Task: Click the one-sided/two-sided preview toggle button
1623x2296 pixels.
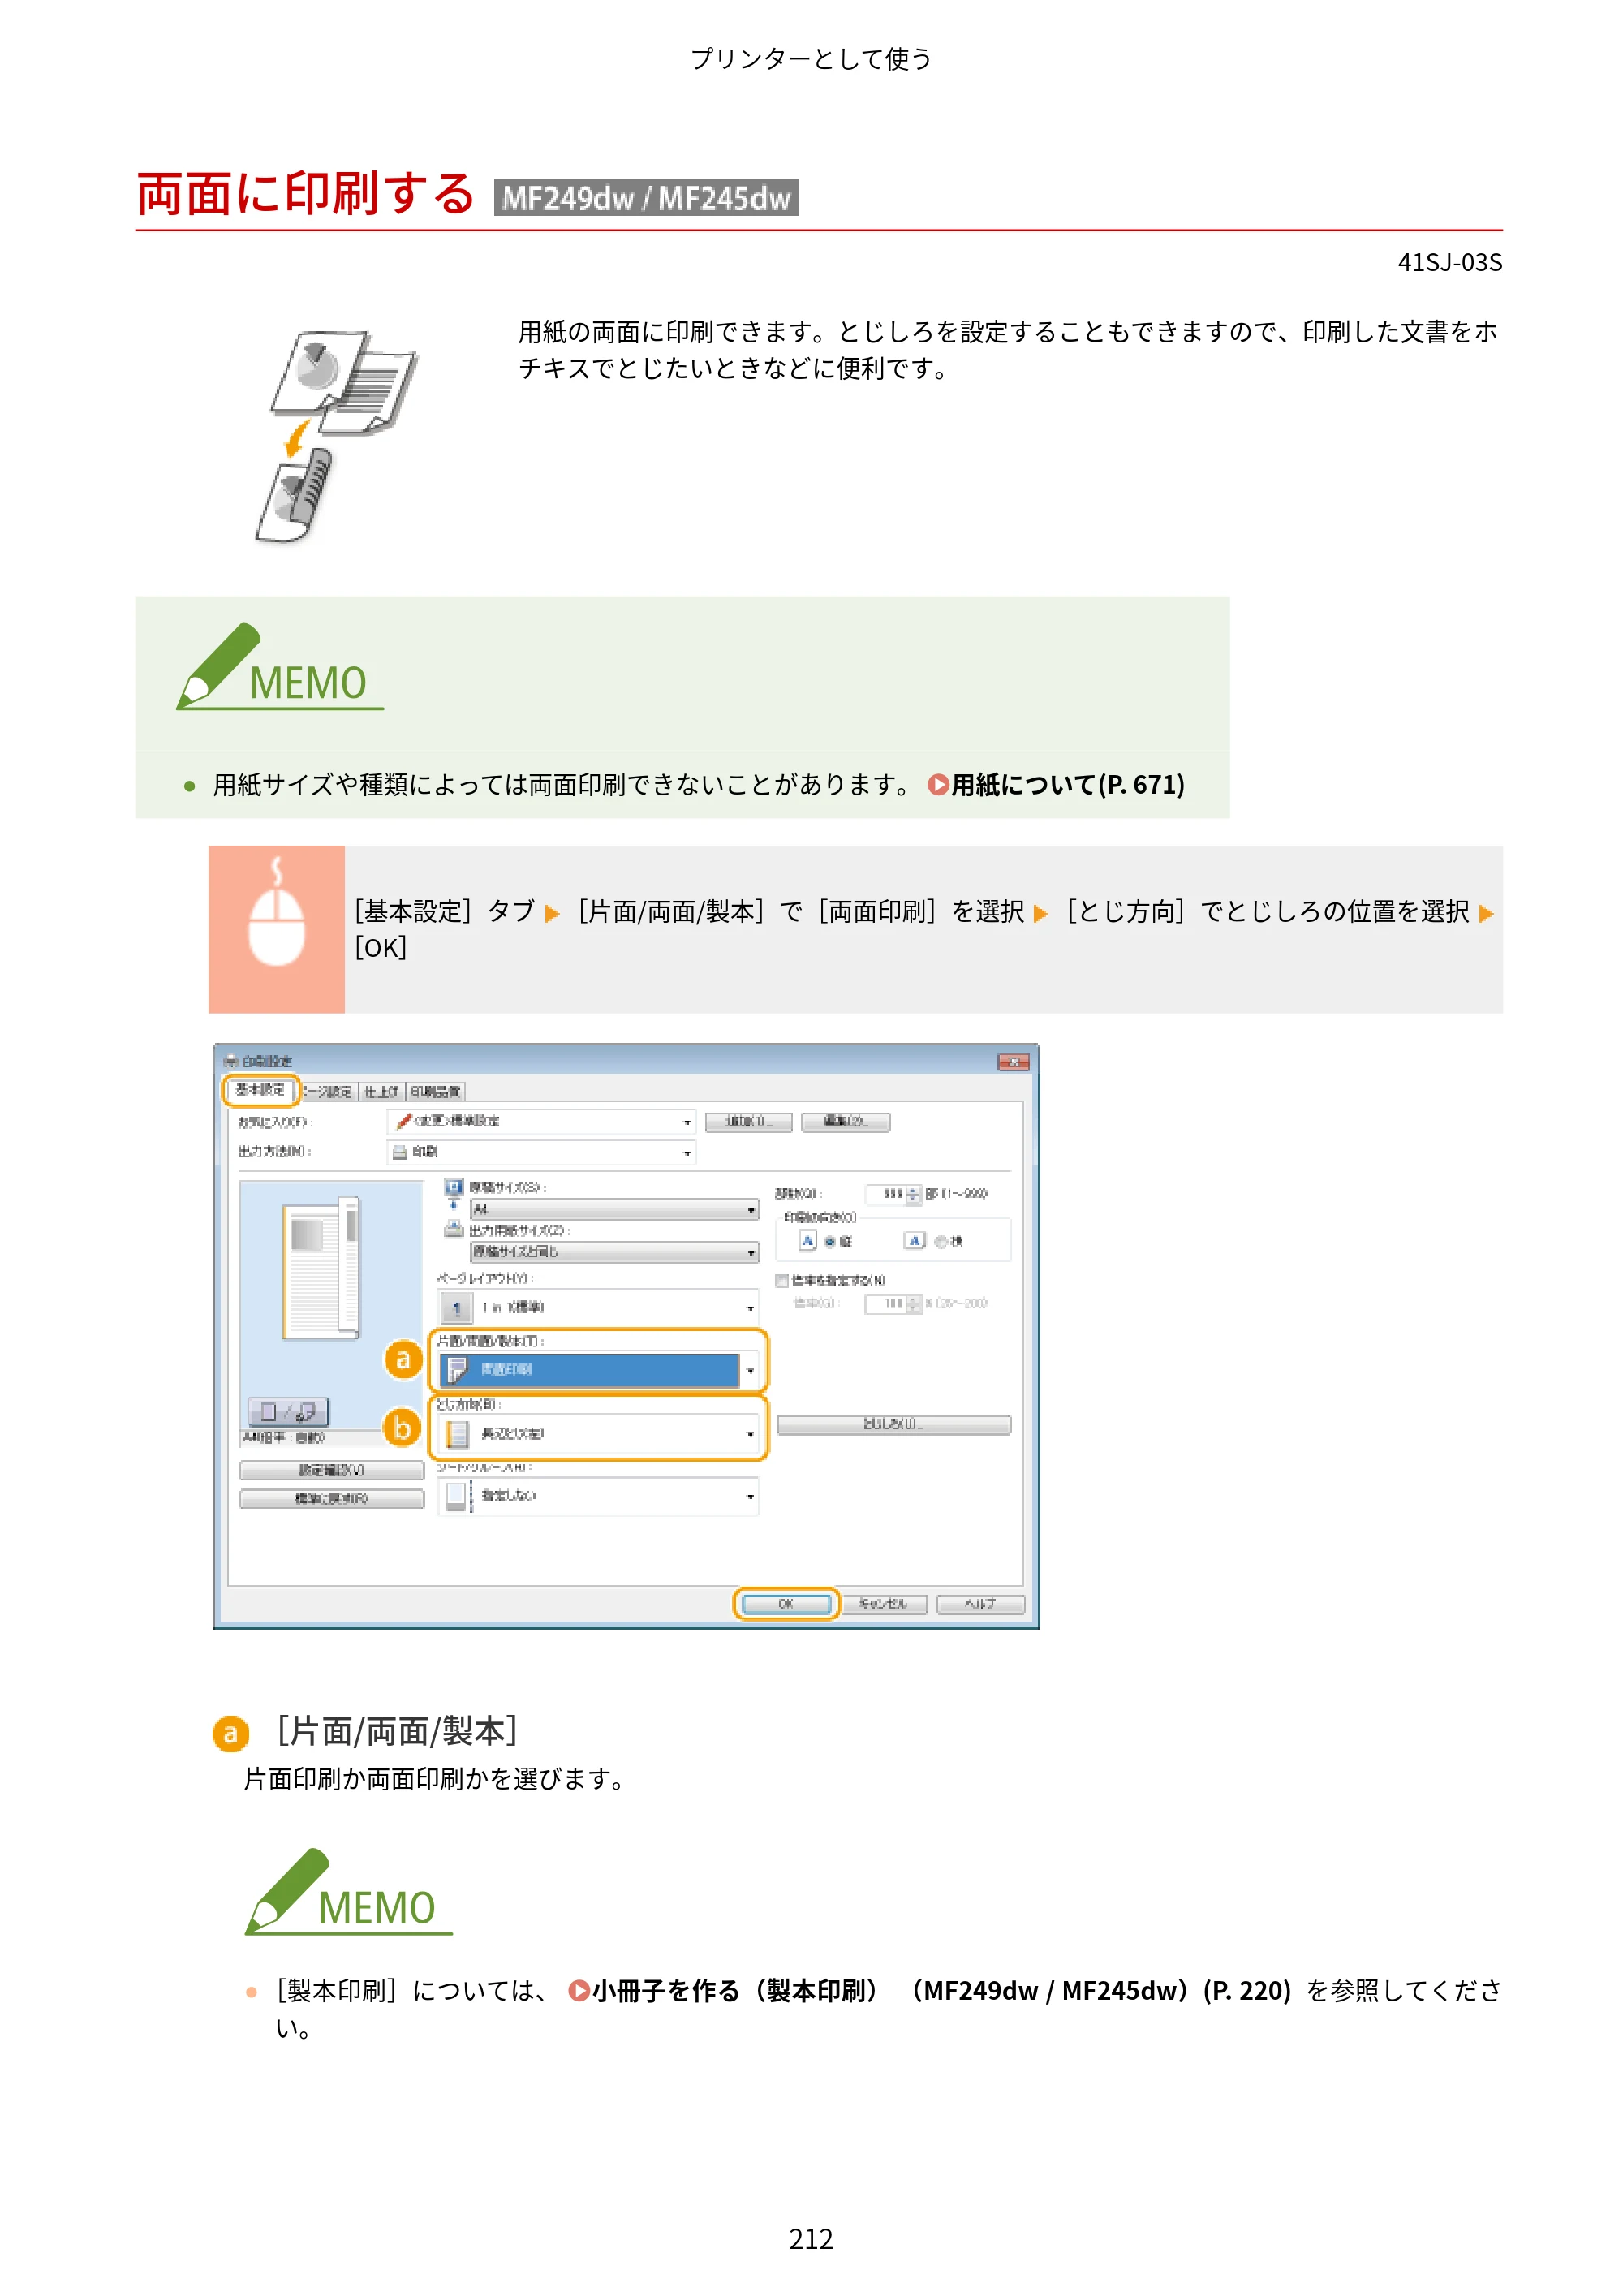Action: (x=288, y=1411)
